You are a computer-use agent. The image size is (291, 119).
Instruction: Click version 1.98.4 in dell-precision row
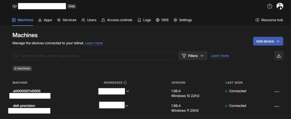coord(176,106)
